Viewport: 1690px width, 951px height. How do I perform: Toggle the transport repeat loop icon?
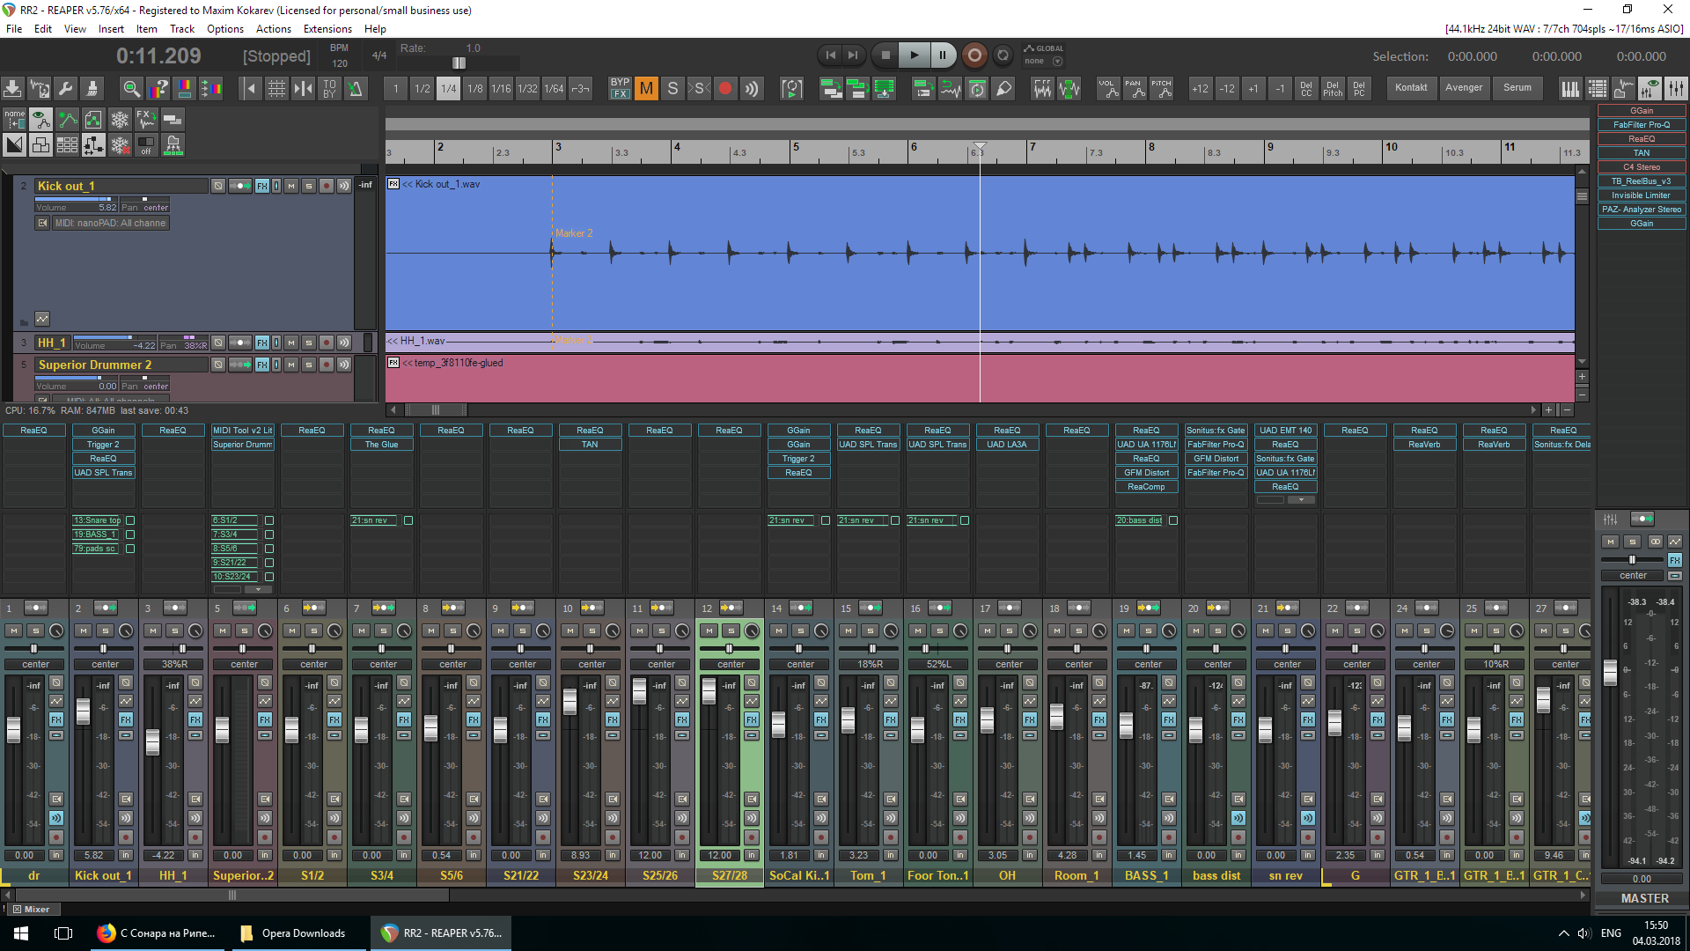coord(1003,55)
